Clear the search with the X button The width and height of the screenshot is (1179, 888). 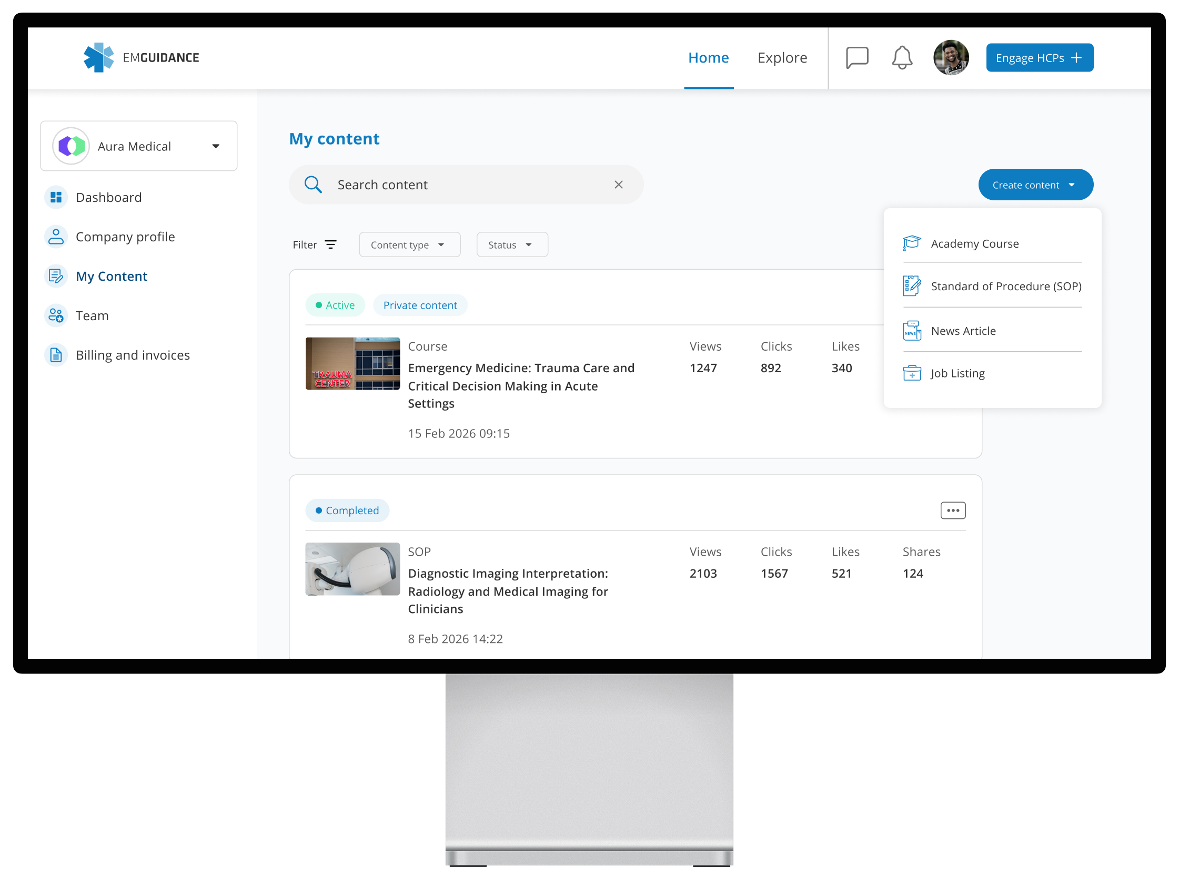point(618,185)
